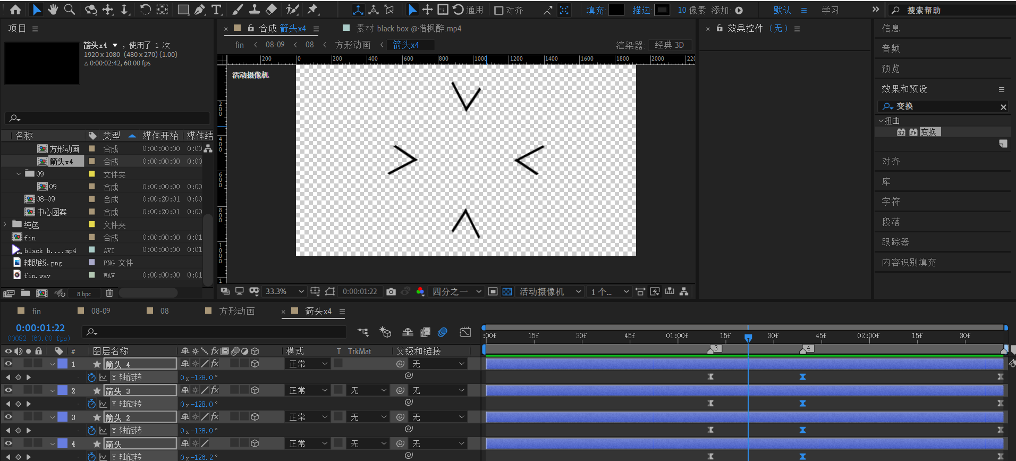Select the Pen tool
The height and width of the screenshot is (461, 1016).
200,10
